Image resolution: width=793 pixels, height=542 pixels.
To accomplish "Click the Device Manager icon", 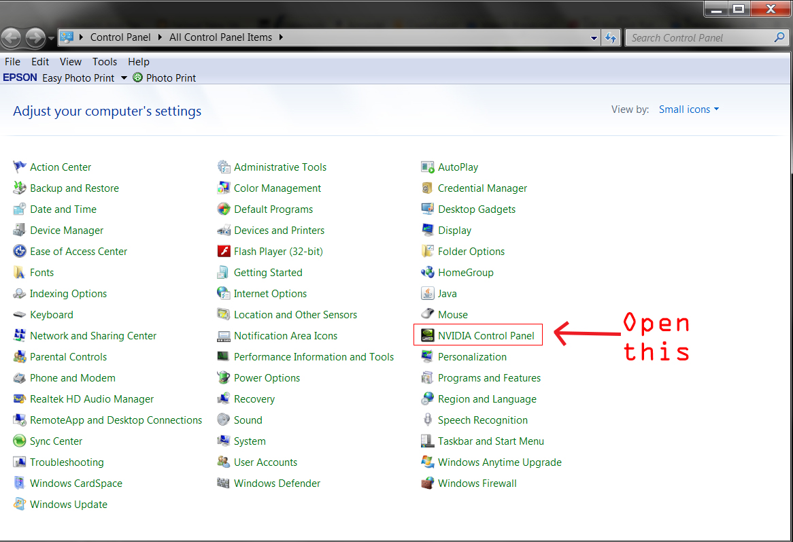I will point(19,230).
